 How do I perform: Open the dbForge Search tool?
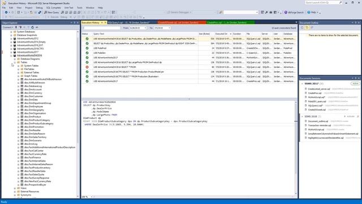pyautogui.click(x=294, y=12)
